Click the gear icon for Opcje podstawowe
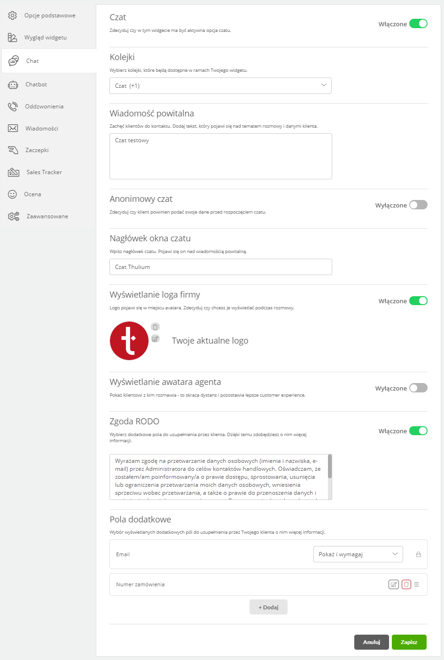The width and height of the screenshot is (444, 660). [13, 15]
